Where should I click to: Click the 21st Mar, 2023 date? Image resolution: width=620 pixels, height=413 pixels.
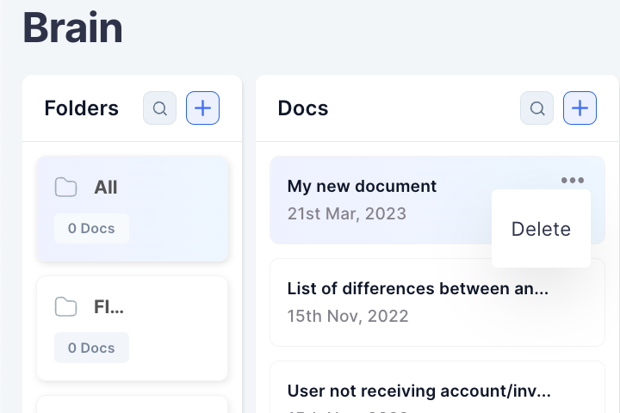346,213
